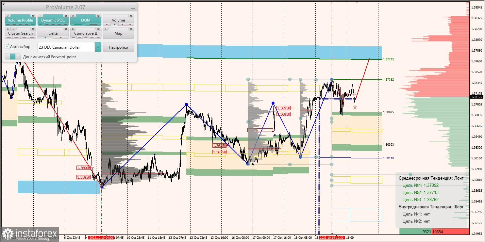Open Dynamic POC gear settings

point(66,16)
